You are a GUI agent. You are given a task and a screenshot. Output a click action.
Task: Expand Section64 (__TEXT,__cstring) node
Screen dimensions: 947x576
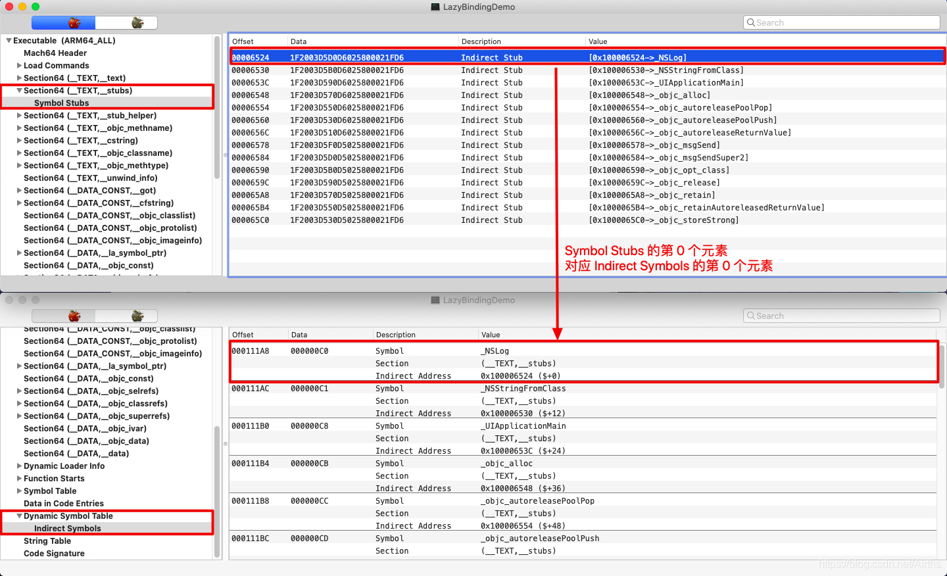[x=19, y=141]
